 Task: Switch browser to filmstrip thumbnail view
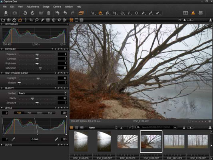pyautogui.click(x=72, y=128)
